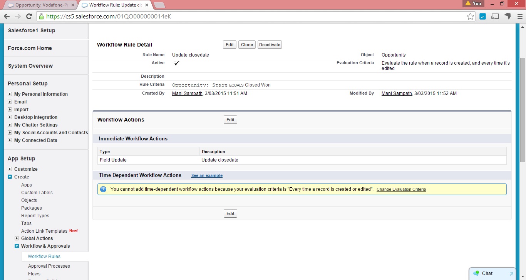Open the Change Evaluation Criteria link
The width and height of the screenshot is (526, 280).
pos(401,189)
